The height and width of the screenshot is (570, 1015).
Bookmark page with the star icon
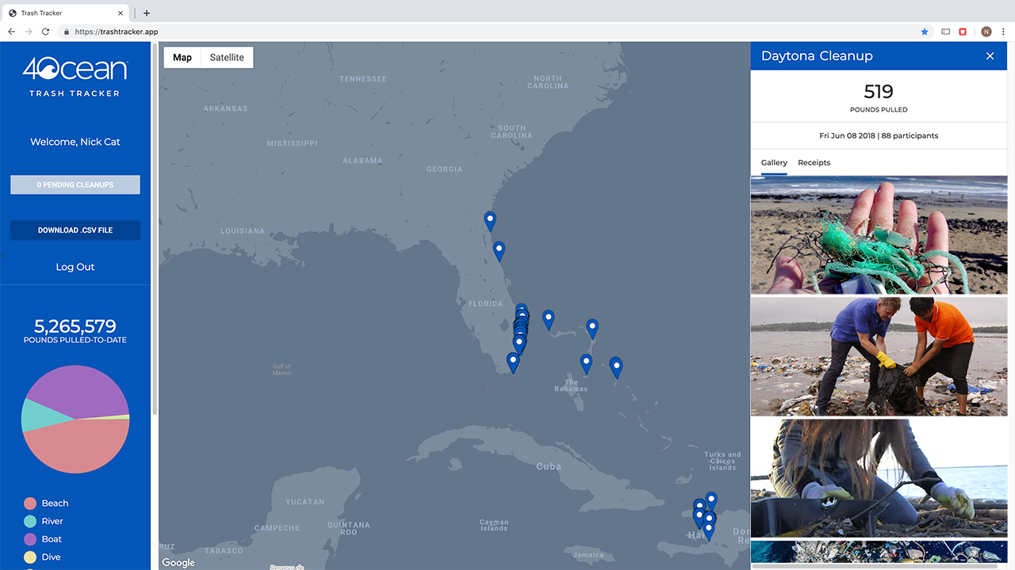click(x=925, y=32)
